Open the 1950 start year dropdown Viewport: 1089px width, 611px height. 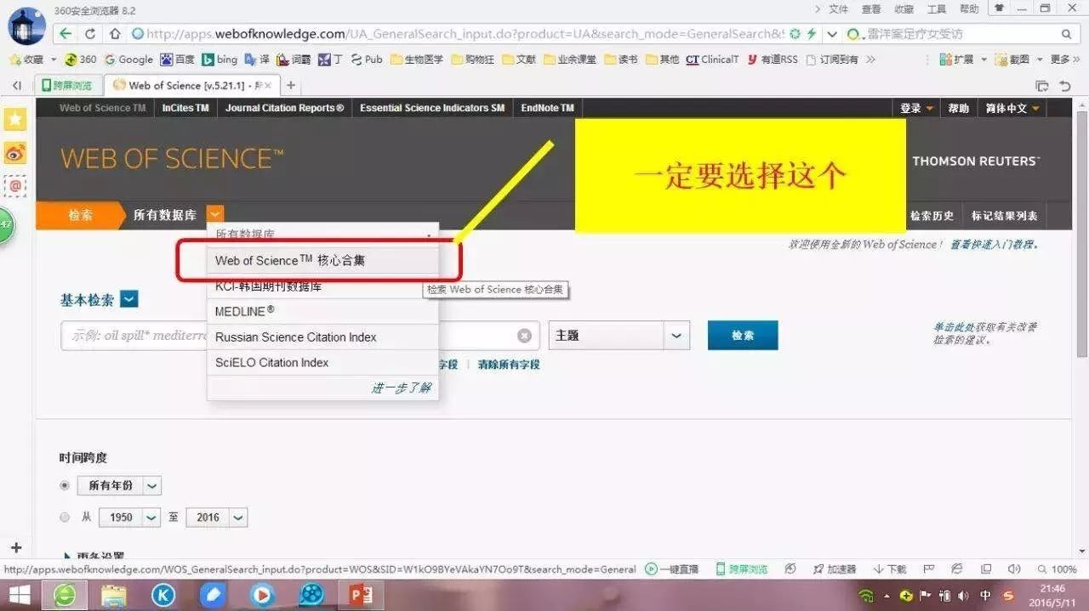click(x=151, y=517)
